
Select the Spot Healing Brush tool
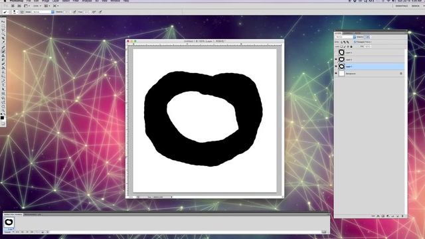click(x=3, y=47)
